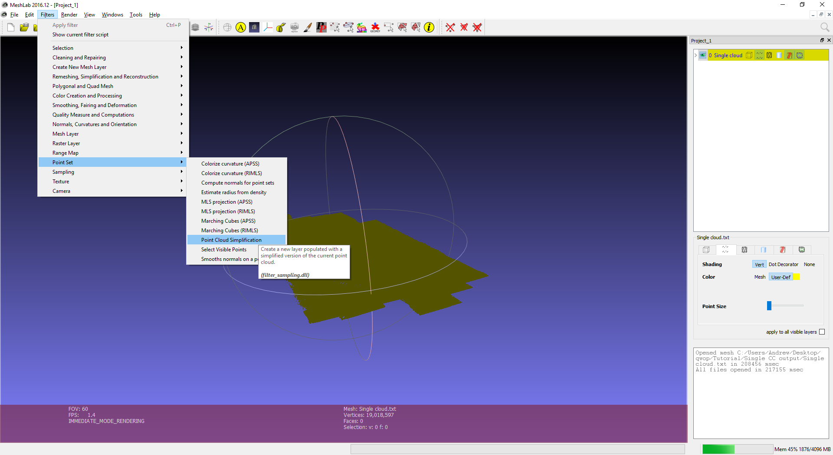This screenshot has width=833, height=455.
Task: Adjust the Point Size slider
Action: [768, 305]
